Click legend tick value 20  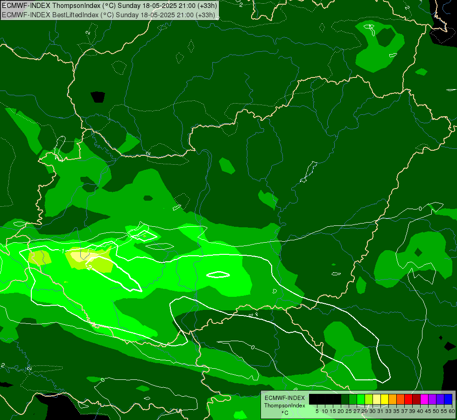pos(341,411)
